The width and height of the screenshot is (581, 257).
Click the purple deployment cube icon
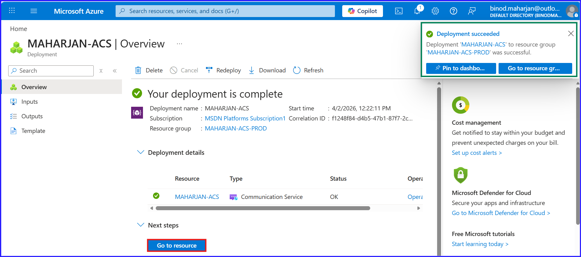point(137,113)
